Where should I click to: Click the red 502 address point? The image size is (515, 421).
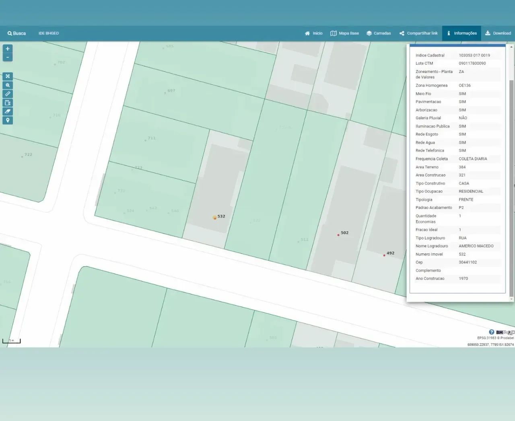point(338,235)
